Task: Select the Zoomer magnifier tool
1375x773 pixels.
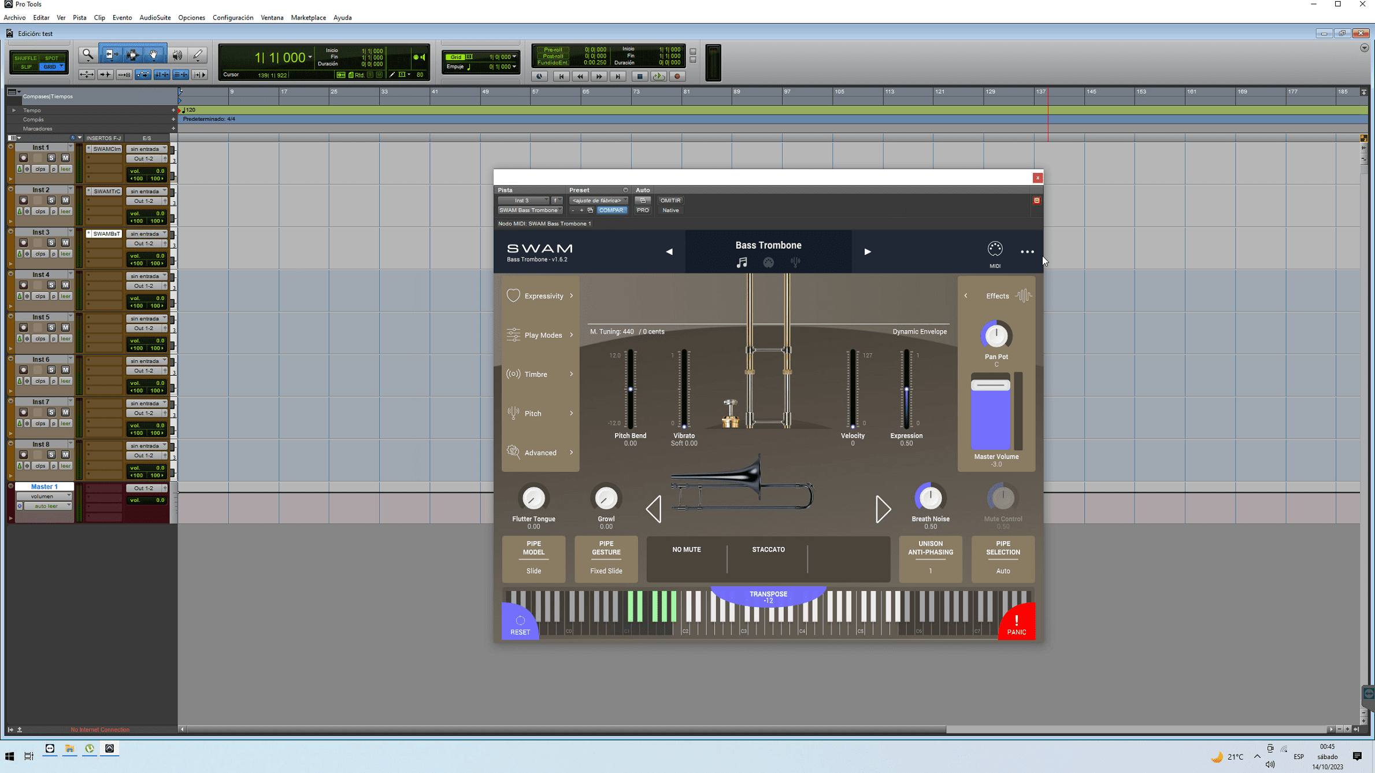Action: [88, 54]
